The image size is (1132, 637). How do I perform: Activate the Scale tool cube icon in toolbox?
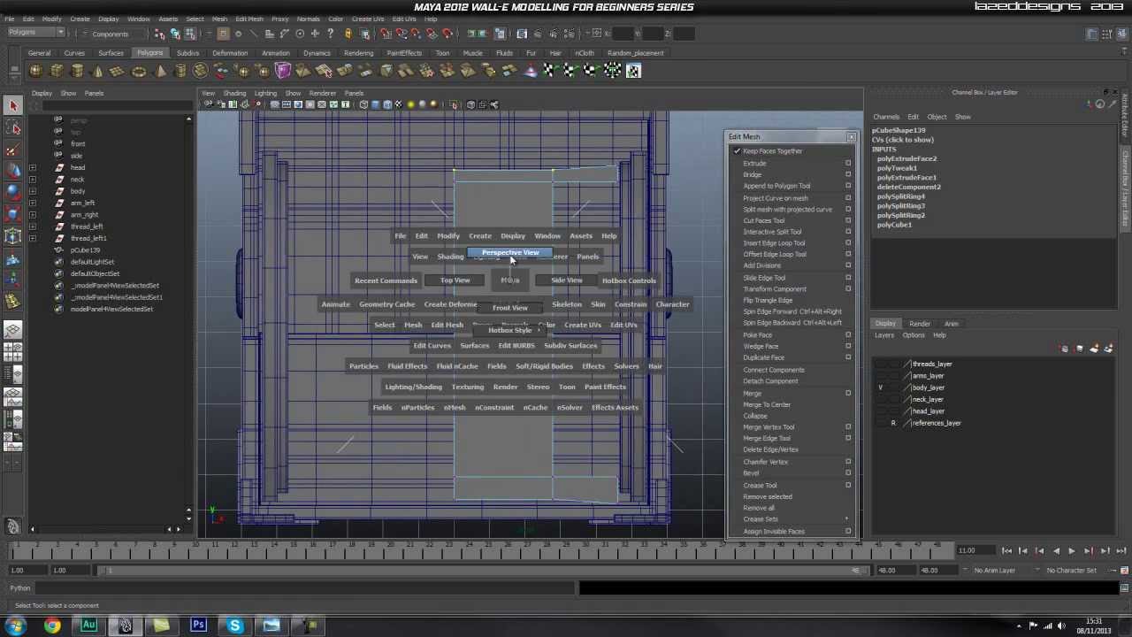pyautogui.click(x=13, y=214)
